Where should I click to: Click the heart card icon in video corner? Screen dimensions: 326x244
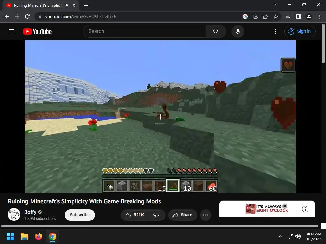pyautogui.click(x=288, y=65)
